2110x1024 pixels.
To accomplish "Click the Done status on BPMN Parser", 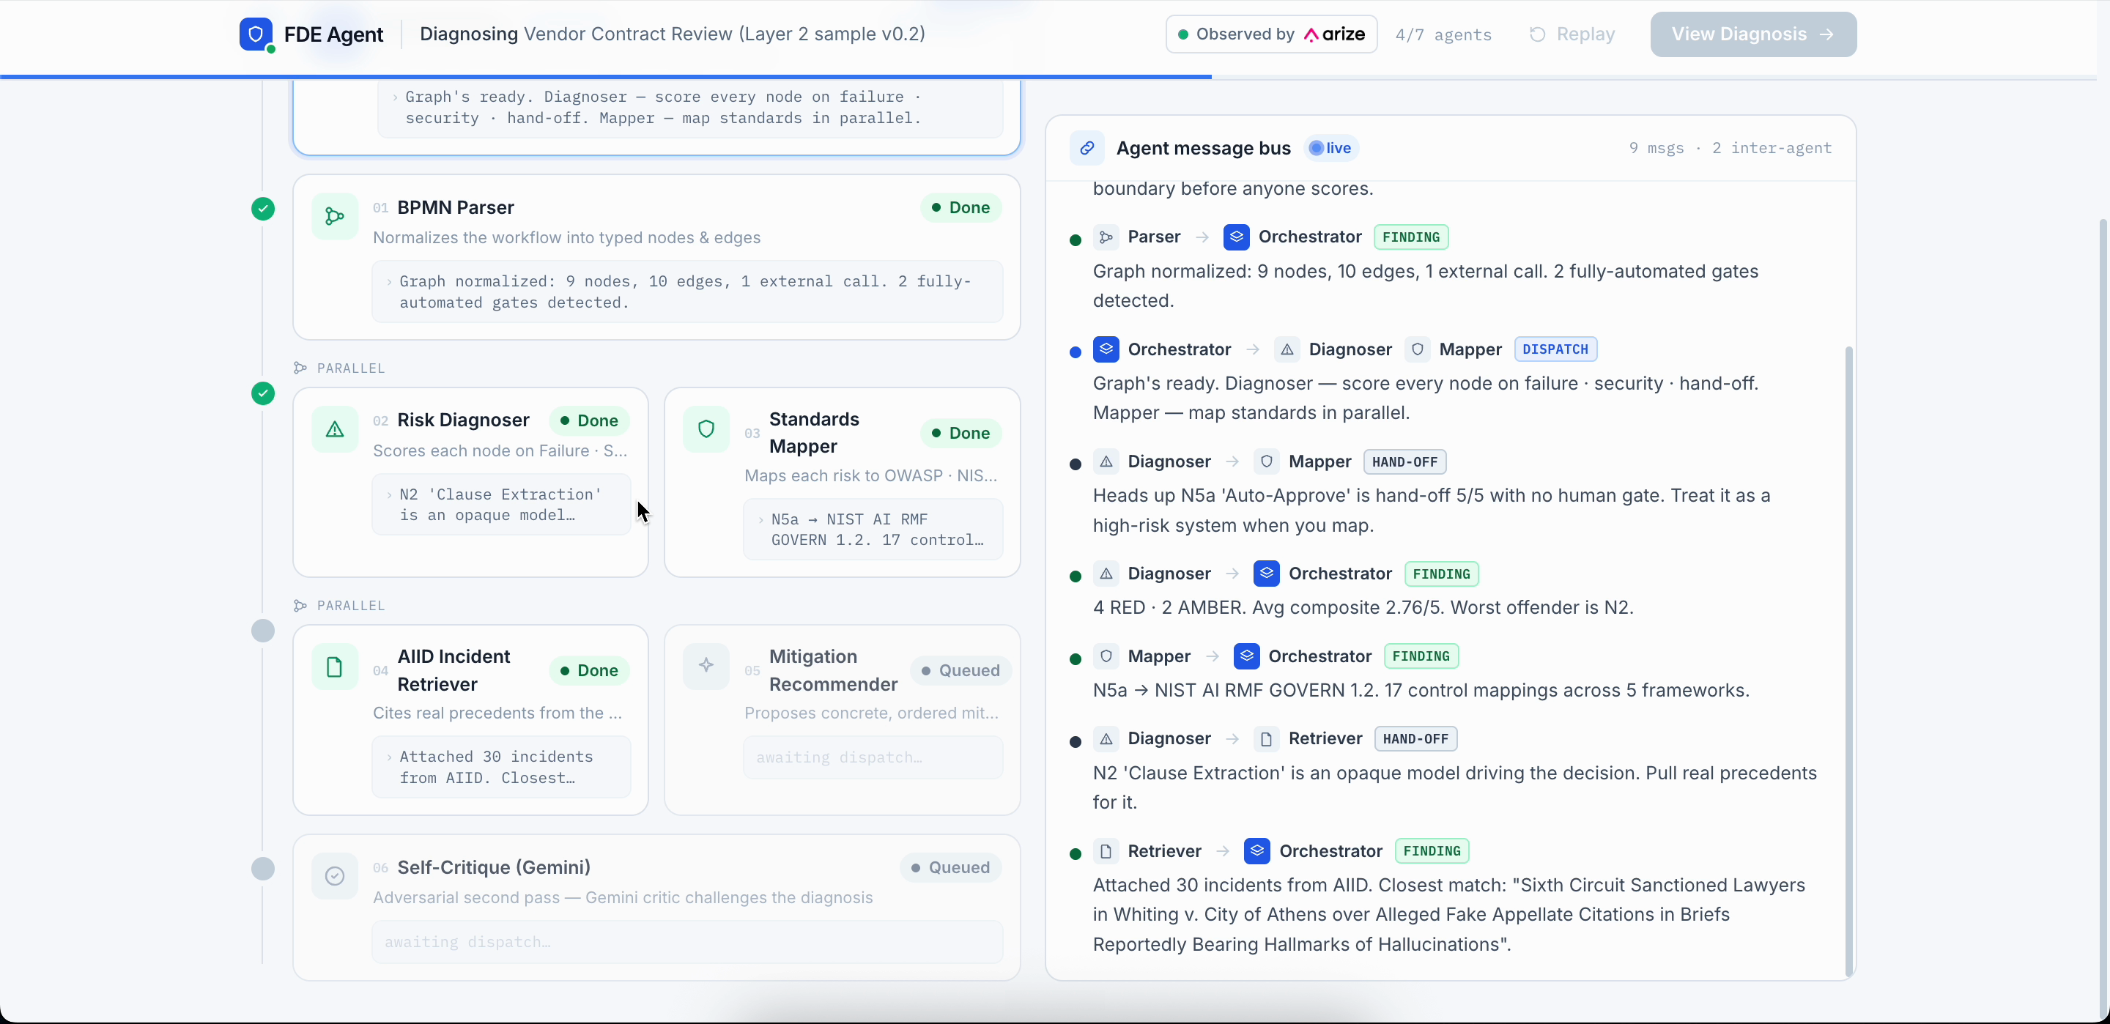I will (x=960, y=208).
